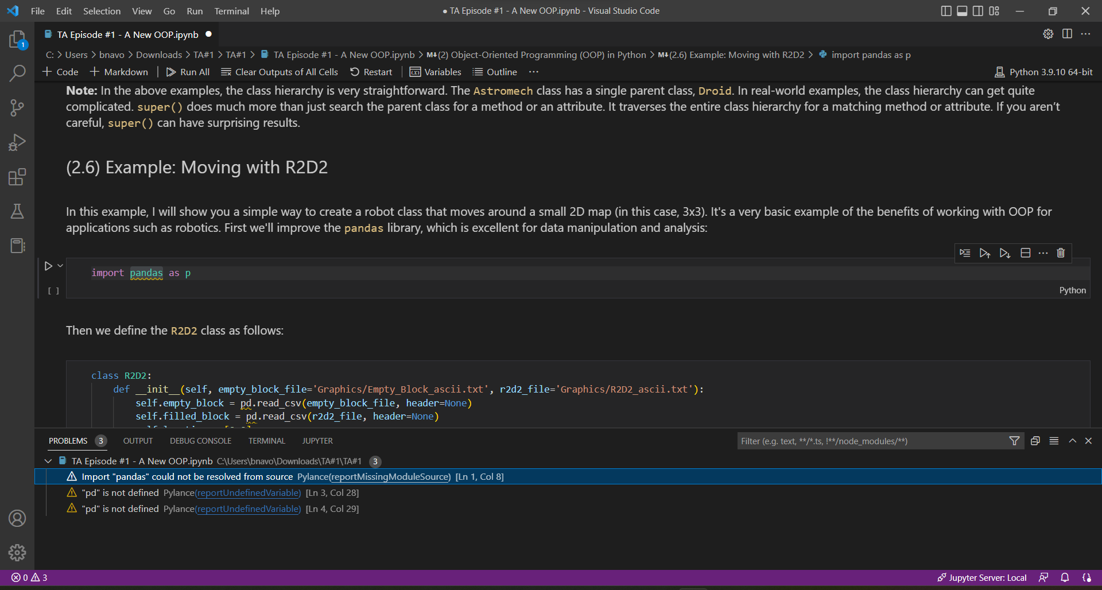Run the import pandas cell
Image resolution: width=1102 pixels, height=590 pixels.
[x=49, y=266]
